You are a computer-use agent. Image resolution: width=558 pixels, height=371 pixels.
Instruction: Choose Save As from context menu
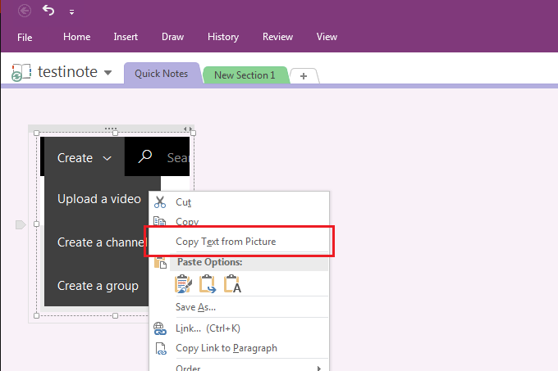click(x=196, y=307)
